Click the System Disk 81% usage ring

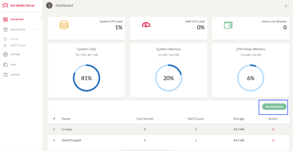[86, 78]
